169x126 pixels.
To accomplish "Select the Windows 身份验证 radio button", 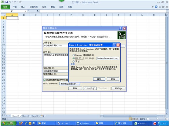I will (x=74, y=55).
